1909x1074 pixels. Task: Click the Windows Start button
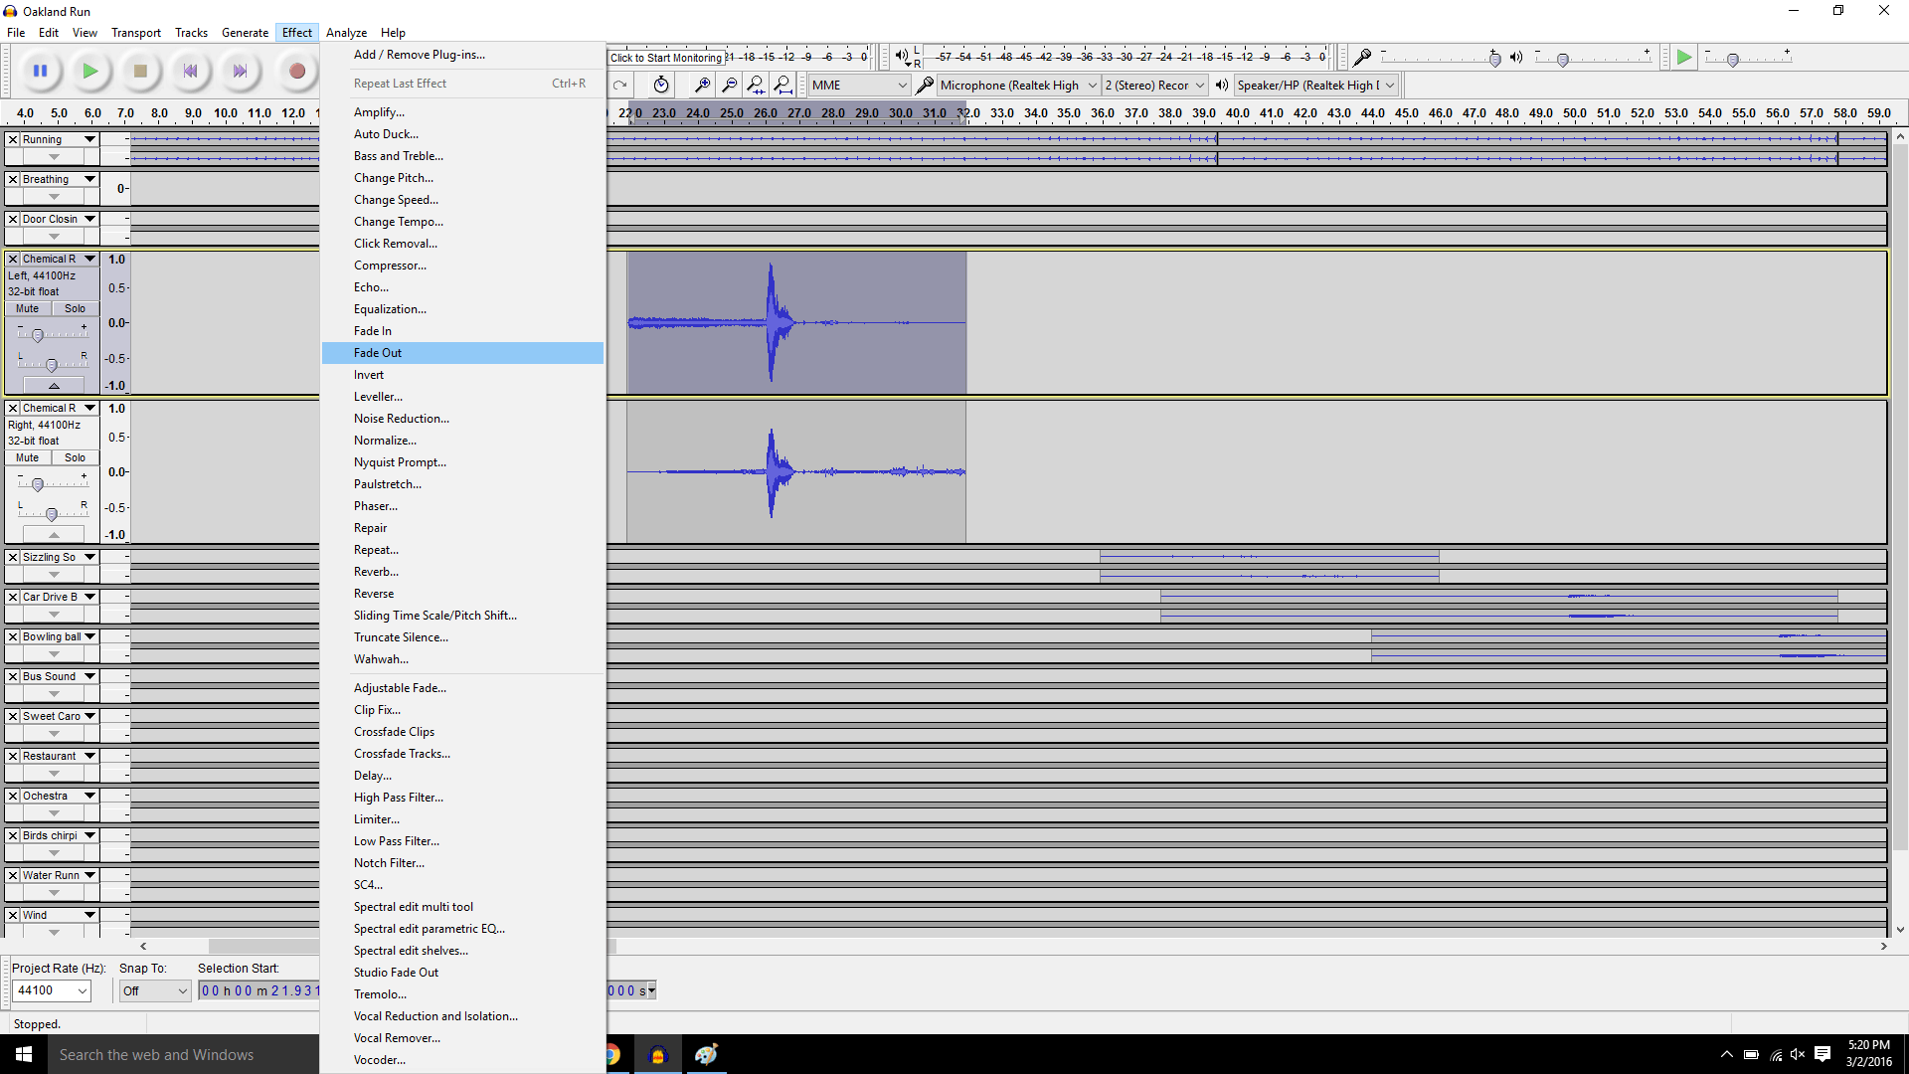click(x=24, y=1054)
